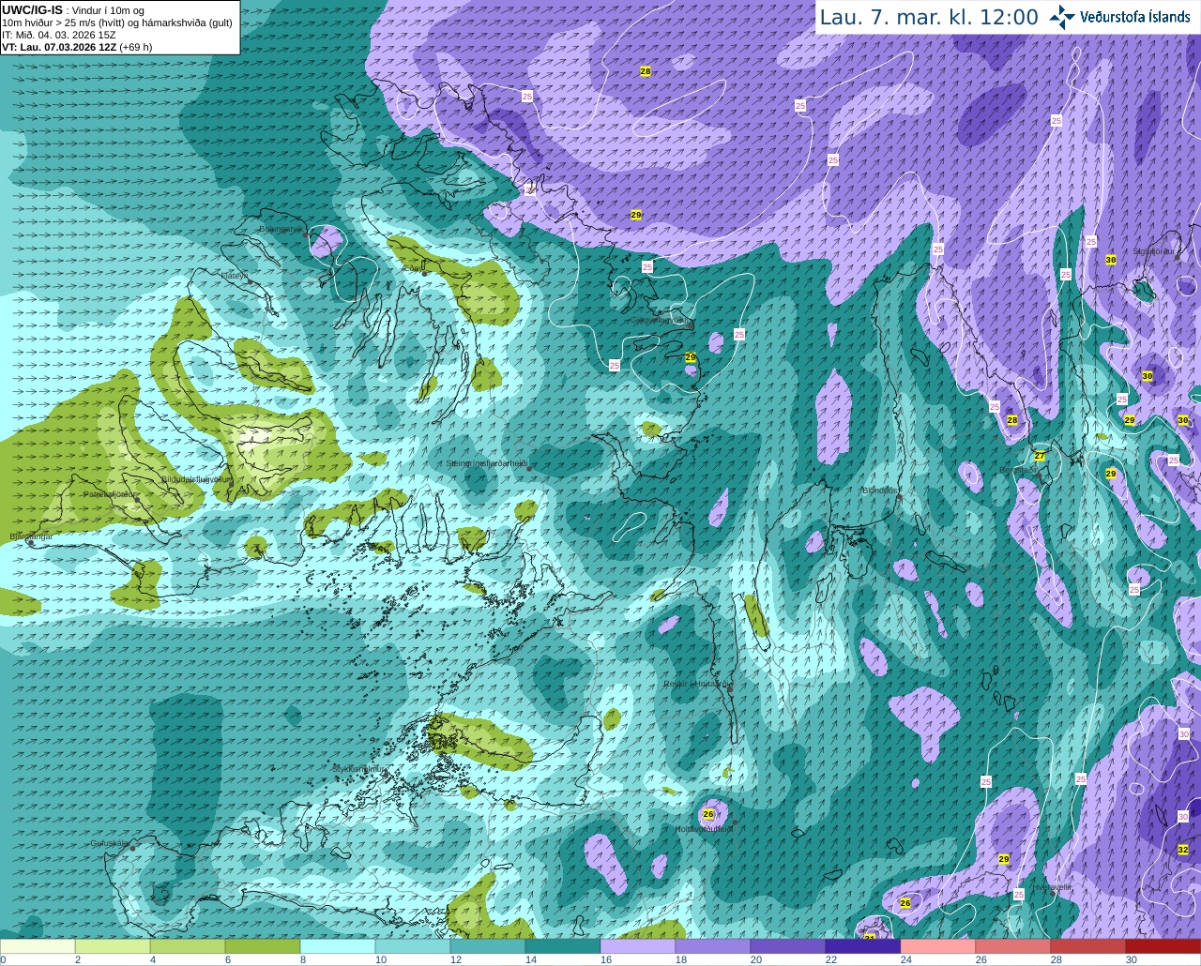
Task: Click the yellow 26 gust value above Holtavörðuheiði
Action: 708,814
